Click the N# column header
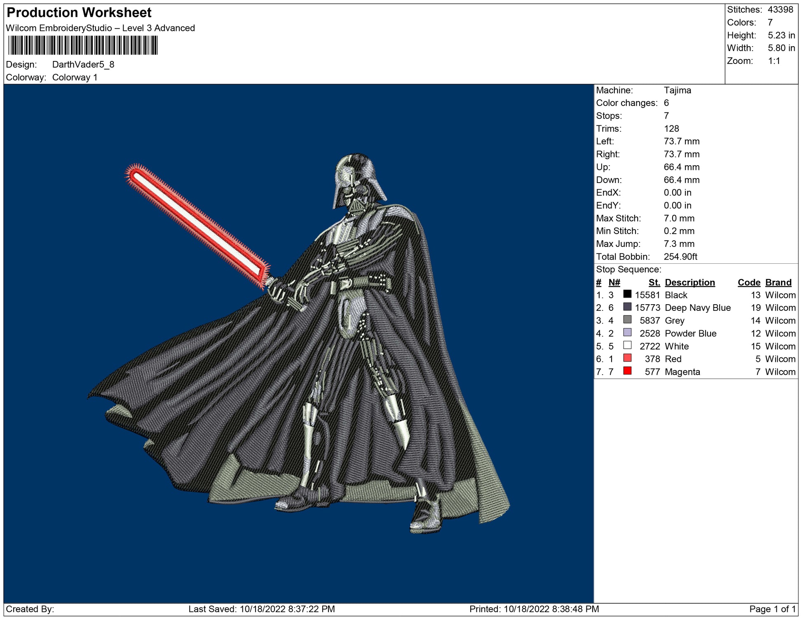802x617 pixels. [614, 282]
